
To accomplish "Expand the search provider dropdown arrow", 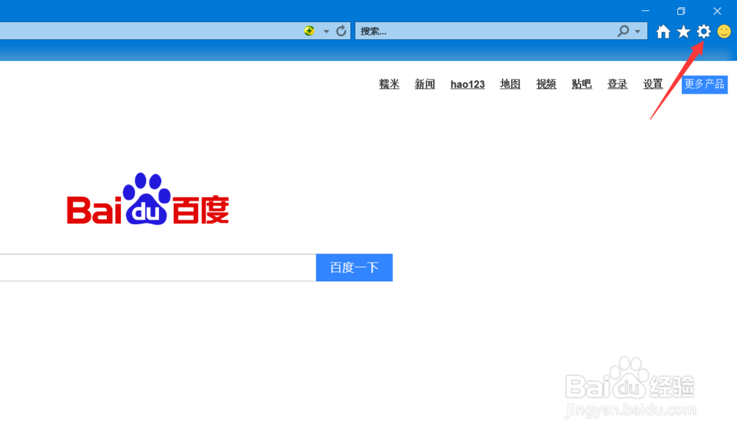I will pos(638,32).
